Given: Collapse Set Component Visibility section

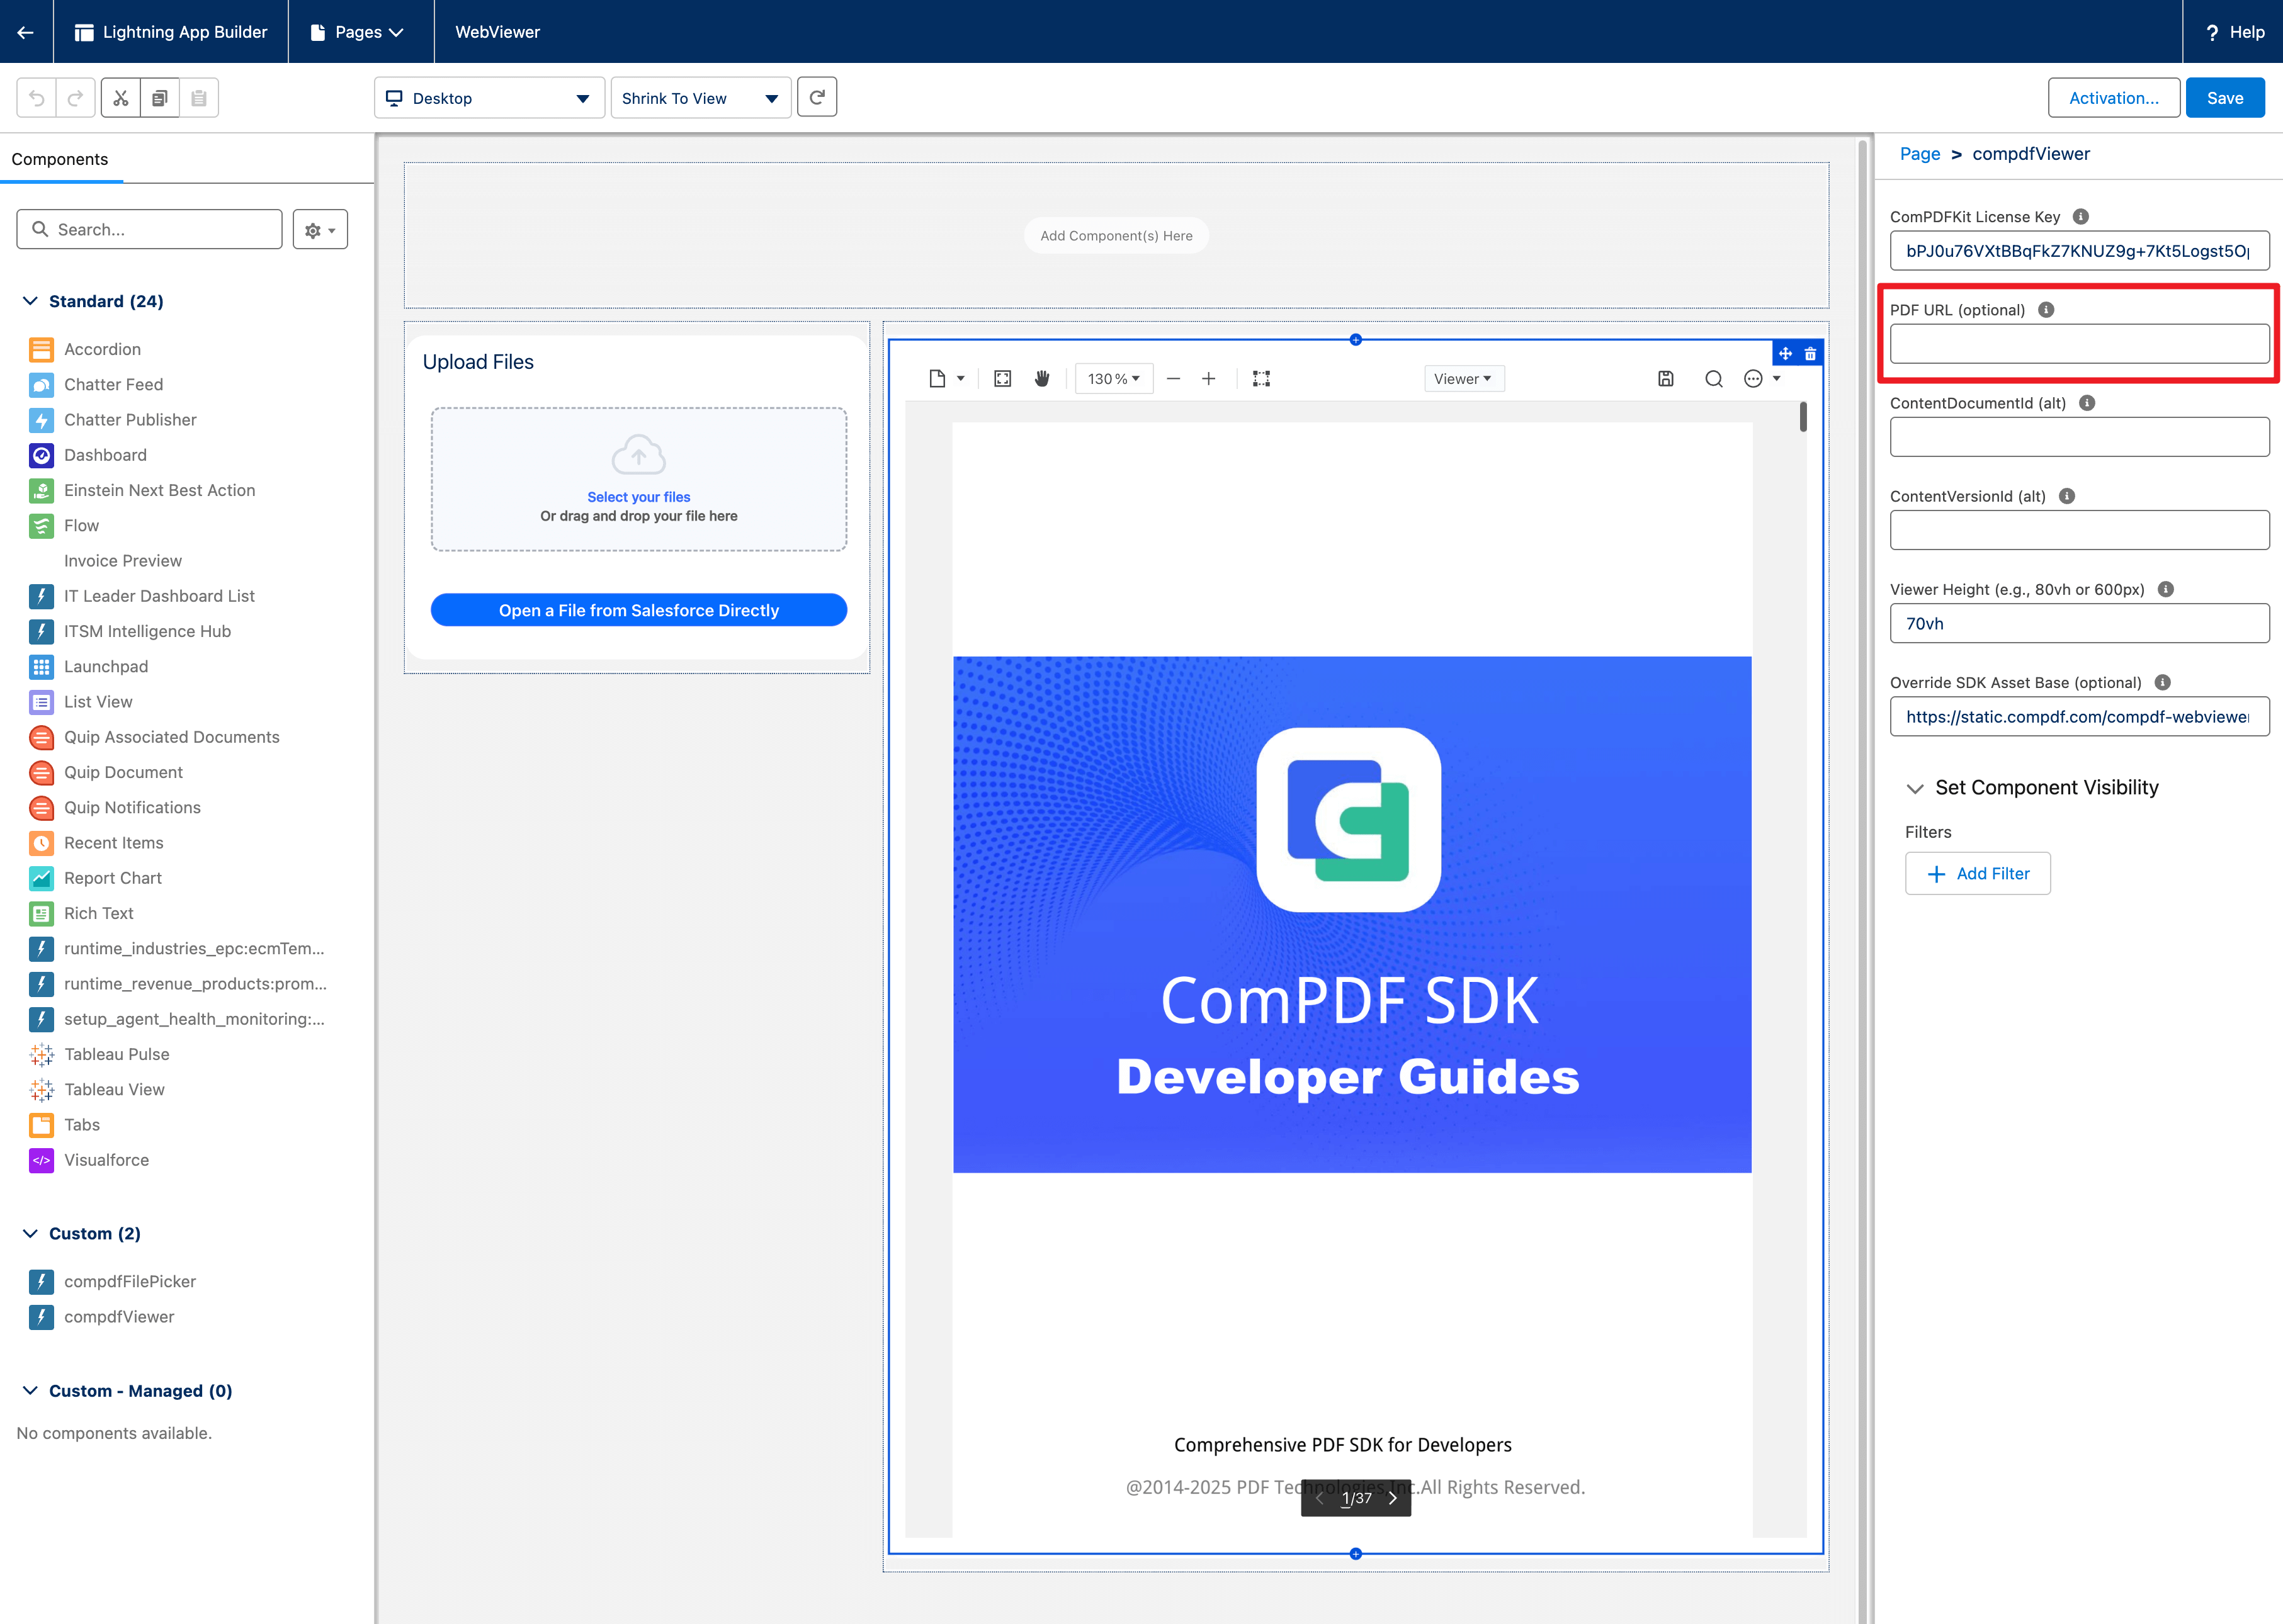Looking at the screenshot, I should (1915, 788).
